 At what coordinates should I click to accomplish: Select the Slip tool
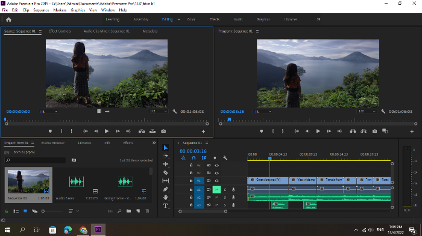point(166,181)
